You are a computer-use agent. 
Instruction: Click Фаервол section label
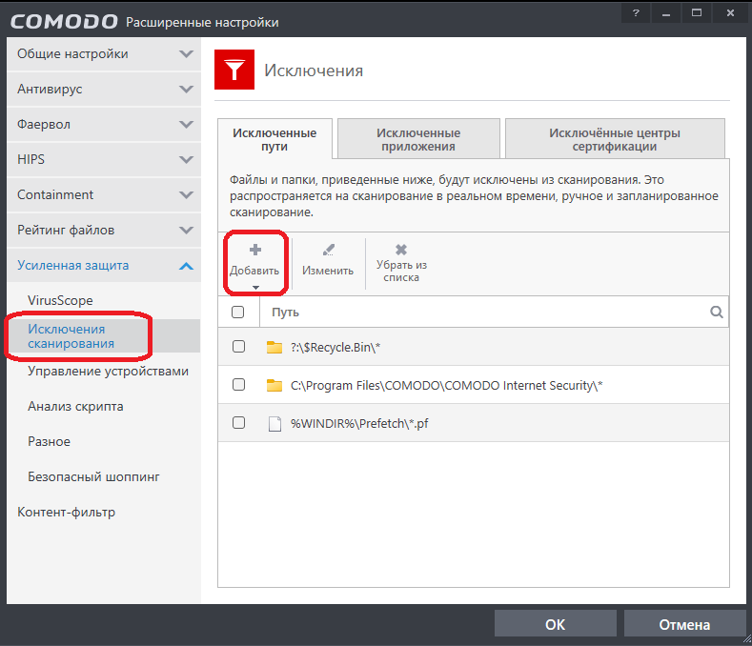44,124
